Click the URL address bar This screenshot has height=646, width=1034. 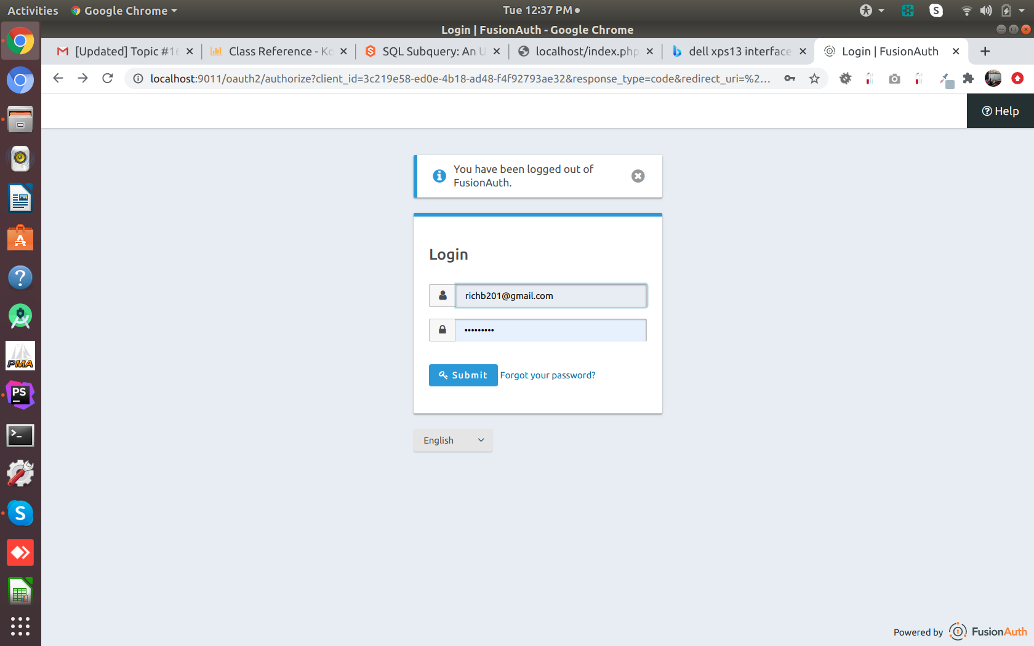(460, 78)
